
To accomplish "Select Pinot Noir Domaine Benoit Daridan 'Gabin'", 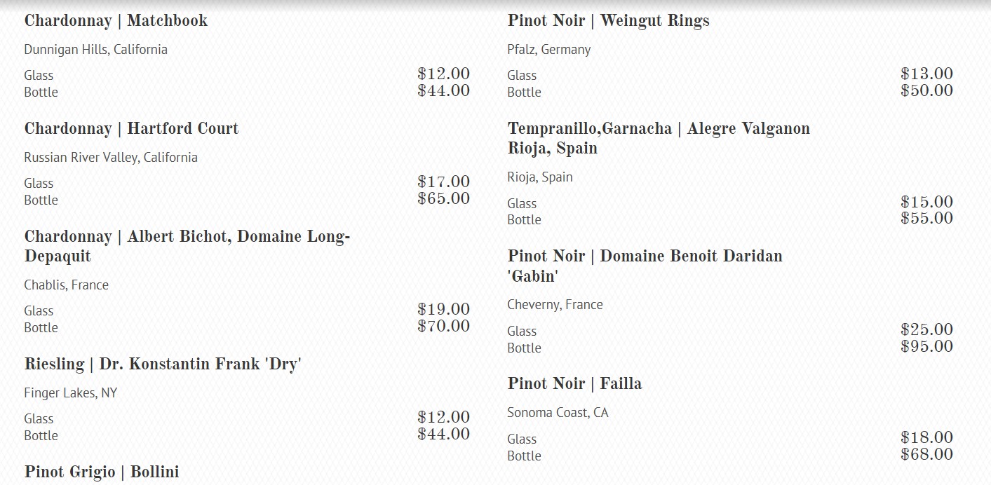I will pyautogui.click(x=645, y=266).
